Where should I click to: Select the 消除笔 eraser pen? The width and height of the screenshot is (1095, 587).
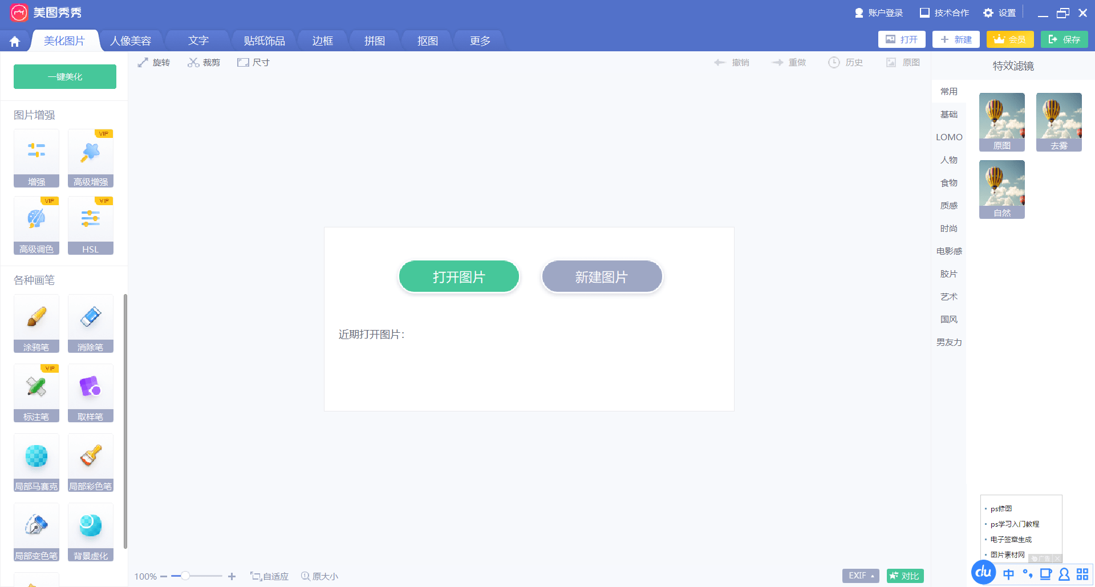coord(91,324)
